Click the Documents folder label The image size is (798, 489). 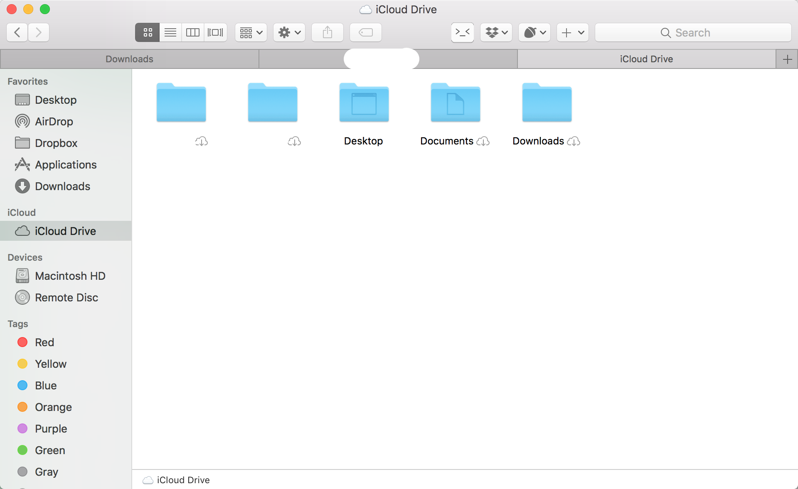(447, 141)
